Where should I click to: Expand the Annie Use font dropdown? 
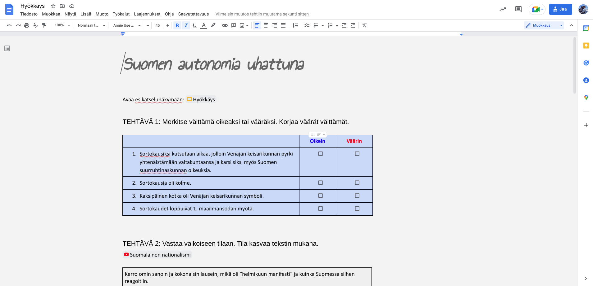[x=127, y=25]
